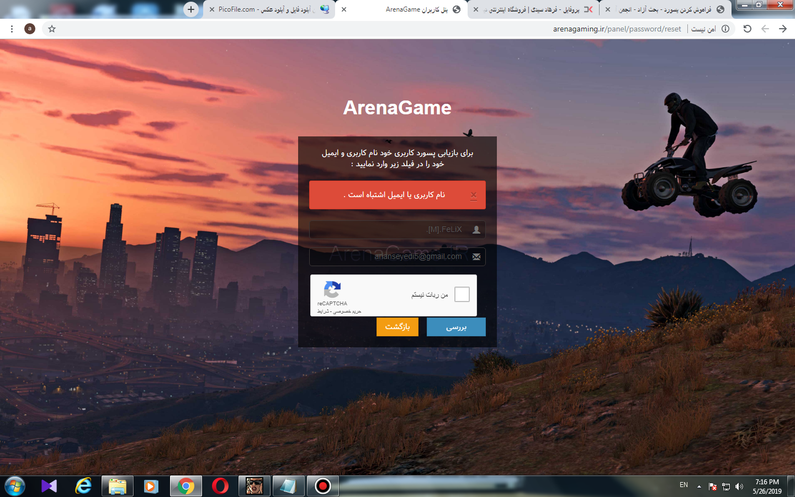Open a new browser tab with plus button
Viewport: 795px width, 497px height.
(191, 9)
